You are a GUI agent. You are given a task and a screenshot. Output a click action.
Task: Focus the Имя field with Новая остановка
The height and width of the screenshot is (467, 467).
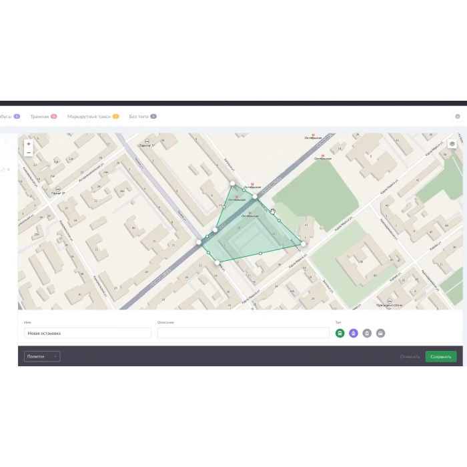(87, 333)
